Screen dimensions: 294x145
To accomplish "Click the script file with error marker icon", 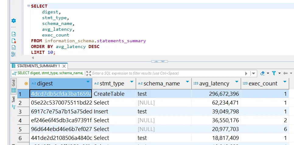I will point(13,41).
